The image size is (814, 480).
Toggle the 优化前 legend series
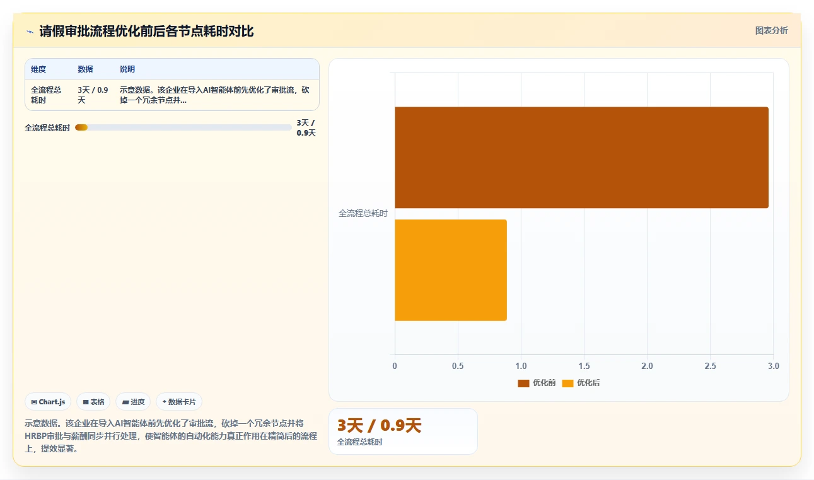537,383
